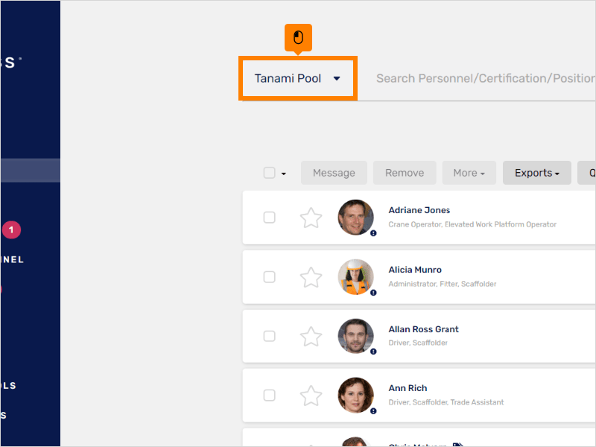The width and height of the screenshot is (596, 447).
Task: Open POOLS from the sidebar menu
Action: [13, 385]
